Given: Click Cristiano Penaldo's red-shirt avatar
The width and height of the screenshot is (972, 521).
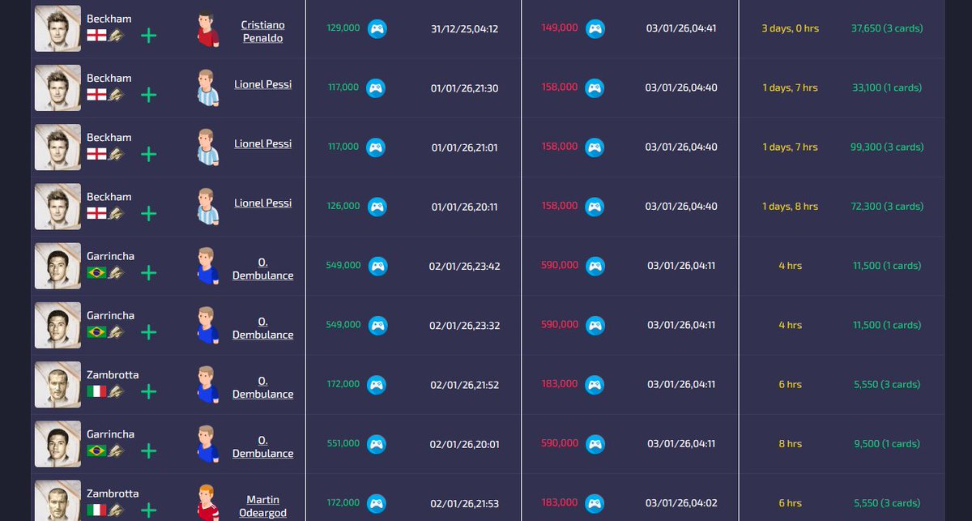Looking at the screenshot, I should [208, 29].
